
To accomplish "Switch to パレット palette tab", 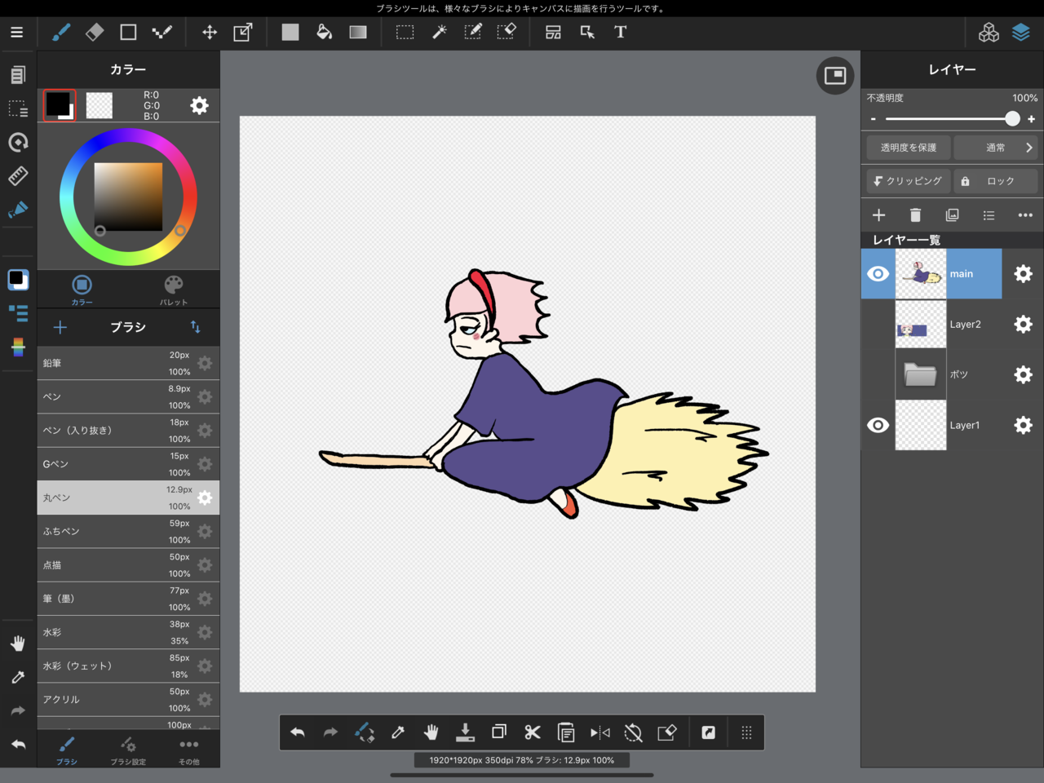I will click(x=174, y=290).
